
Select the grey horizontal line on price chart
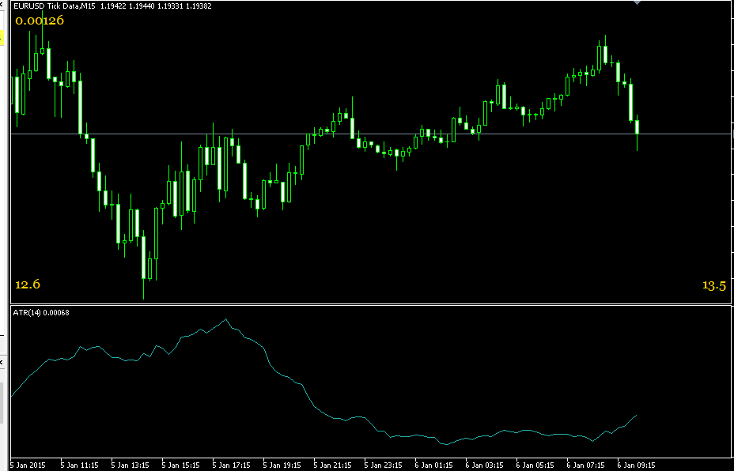[371, 134]
